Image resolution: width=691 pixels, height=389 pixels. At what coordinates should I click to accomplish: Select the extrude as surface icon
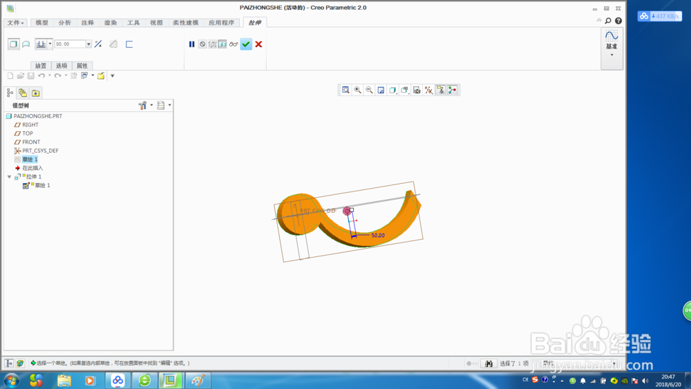pyautogui.click(x=26, y=44)
